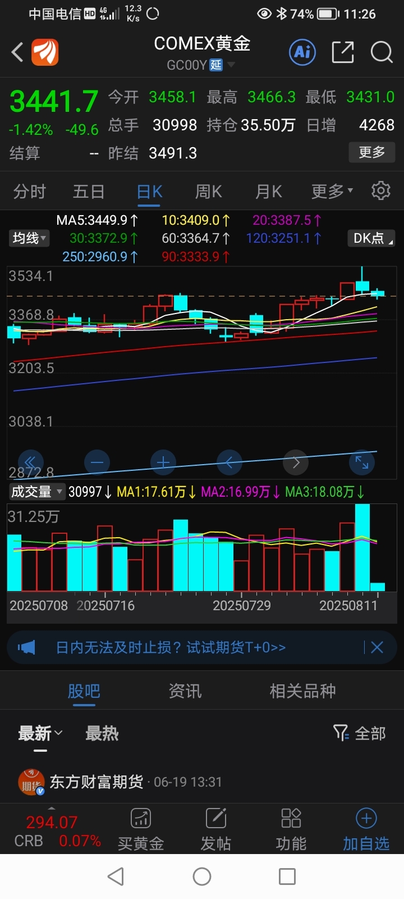Jump chart to earliest with double-left arrow

click(31, 463)
